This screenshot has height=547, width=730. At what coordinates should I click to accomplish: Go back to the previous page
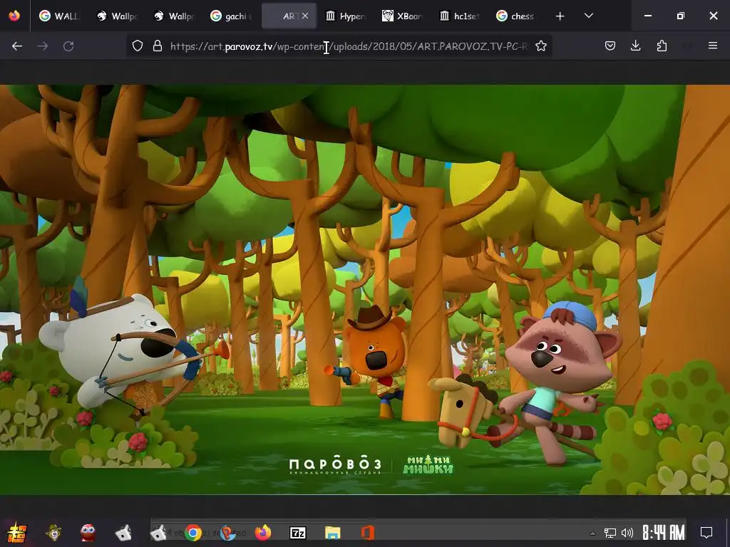click(x=17, y=46)
